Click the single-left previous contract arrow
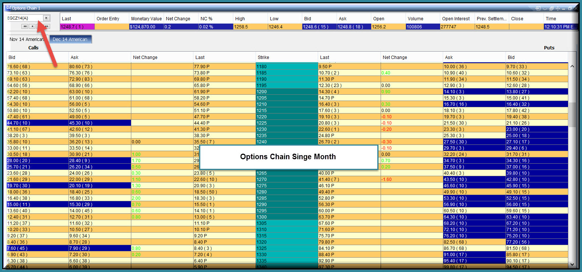 [32, 26]
